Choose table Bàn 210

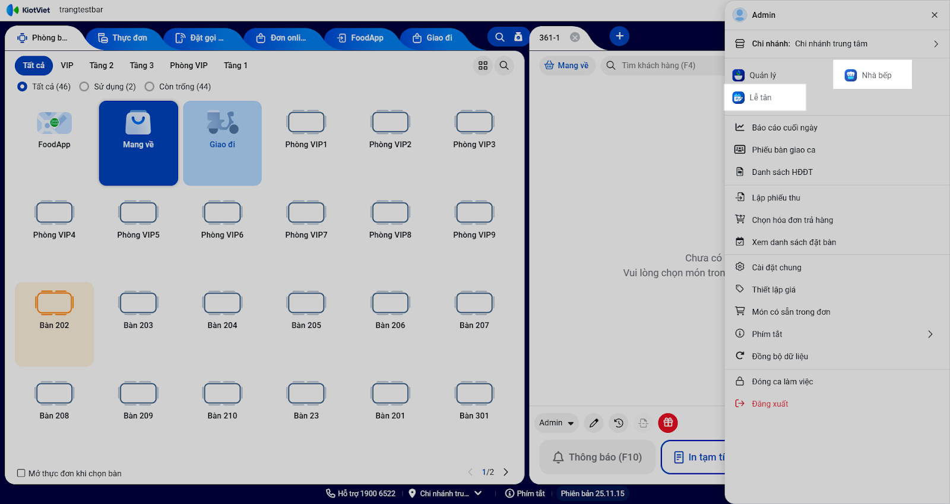[222, 414]
